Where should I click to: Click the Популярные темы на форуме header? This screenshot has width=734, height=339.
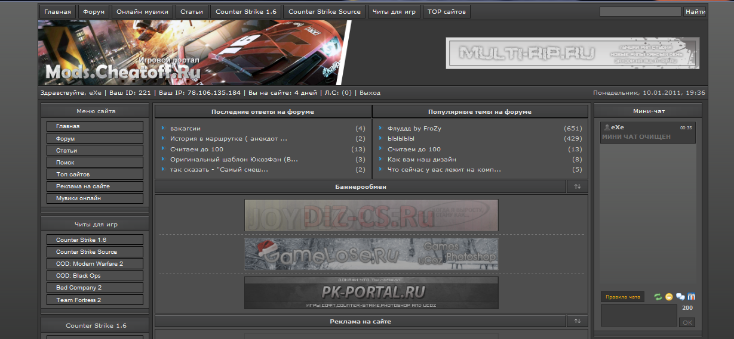click(480, 111)
